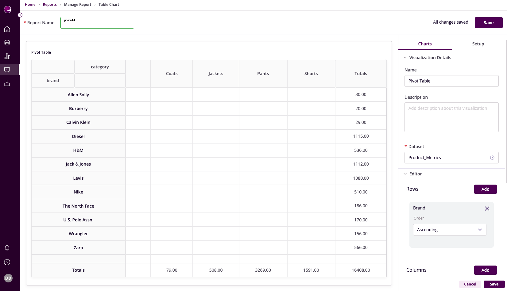Open the Exports download icon in the sidebar
Screen dimensions: 507x291
pyautogui.click(x=7, y=83)
